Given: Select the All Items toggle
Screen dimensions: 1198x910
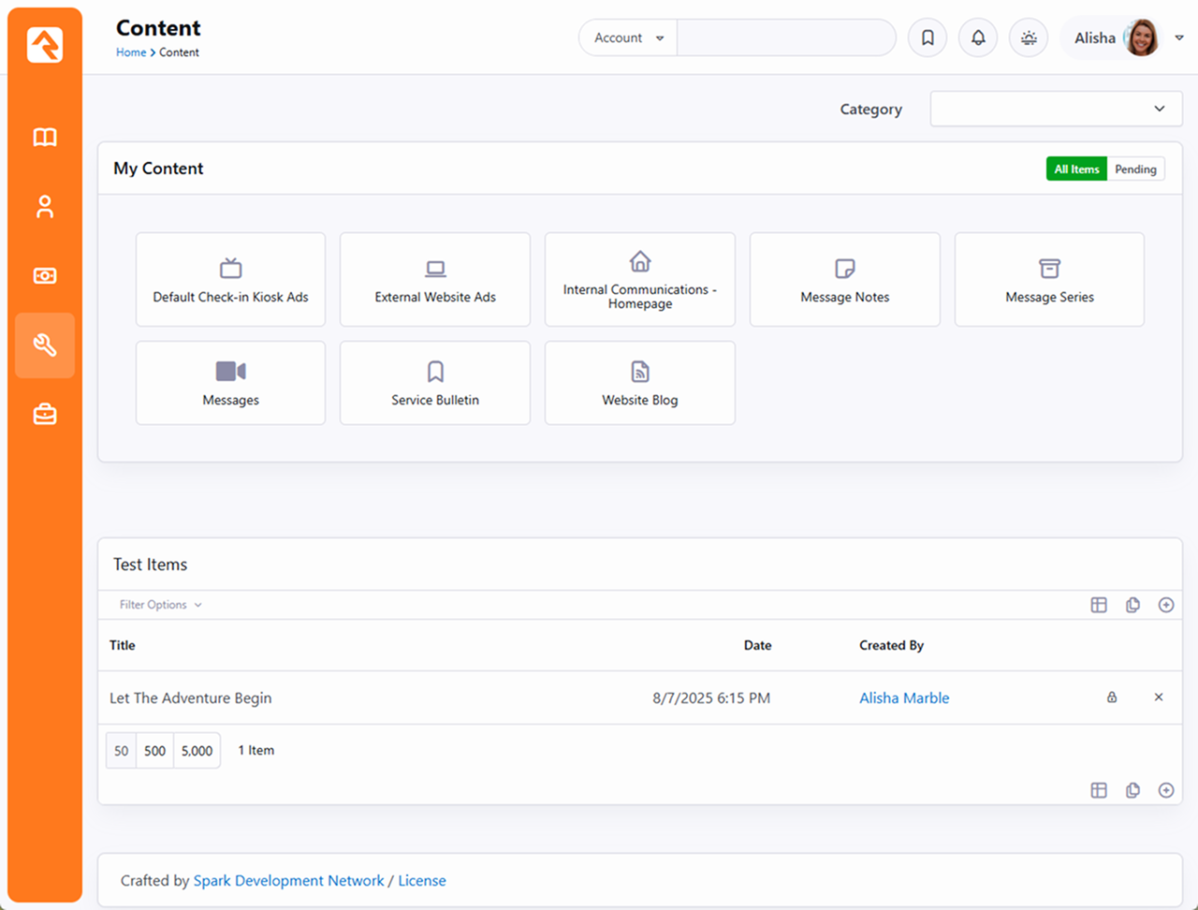Looking at the screenshot, I should (x=1076, y=169).
